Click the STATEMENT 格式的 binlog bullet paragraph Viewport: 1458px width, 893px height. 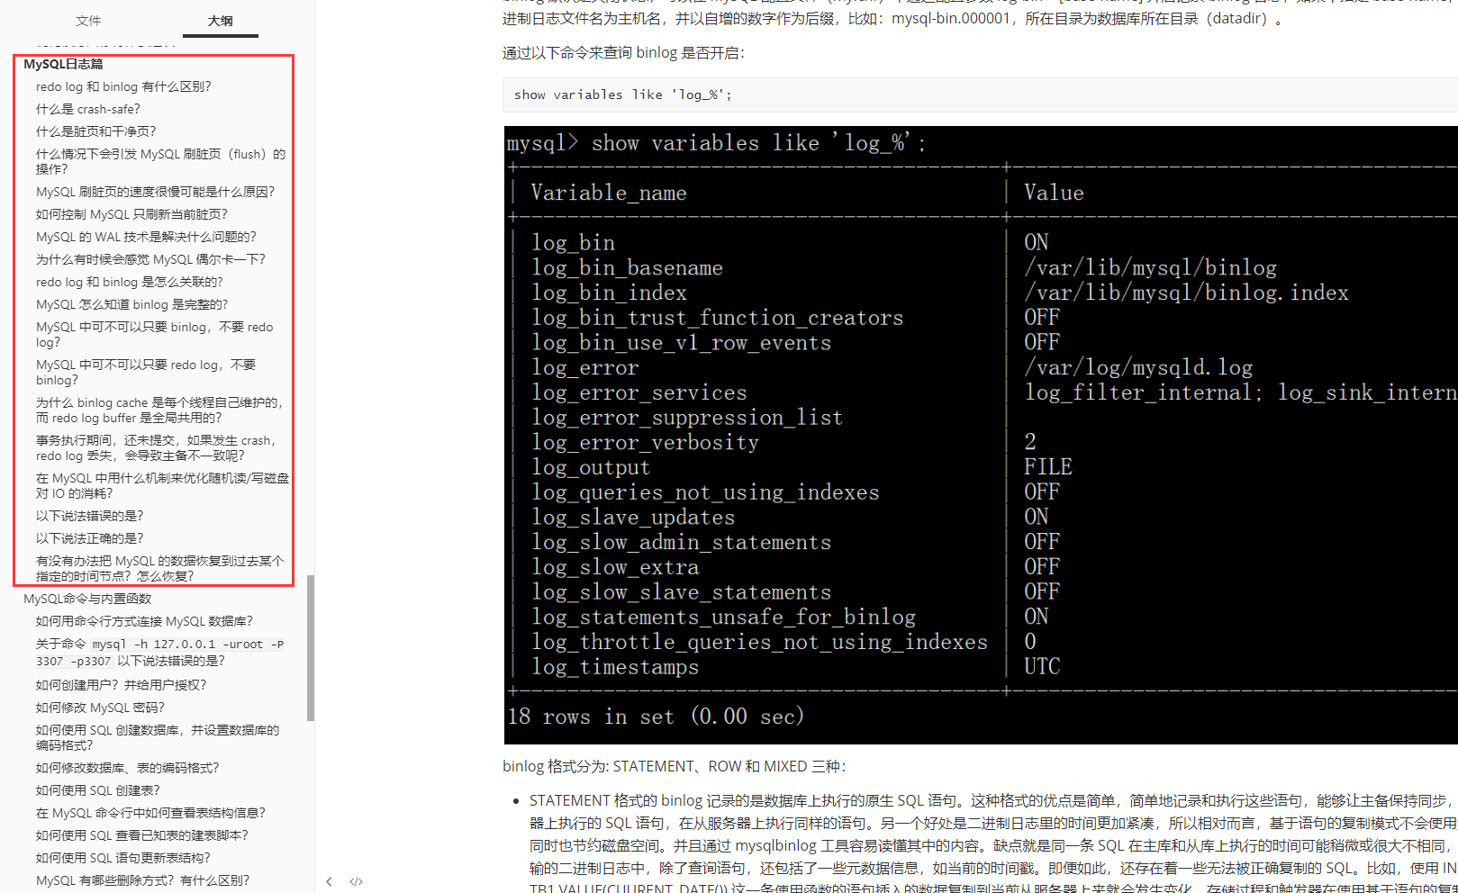(x=993, y=844)
